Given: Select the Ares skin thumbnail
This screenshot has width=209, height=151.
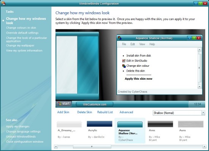Looking at the screenshot, I should click(160, 124).
